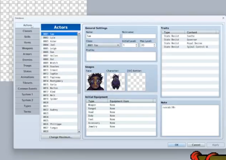Screen dimensions: 226x160
Task: Select the Head equipment row
Action: [121, 112]
